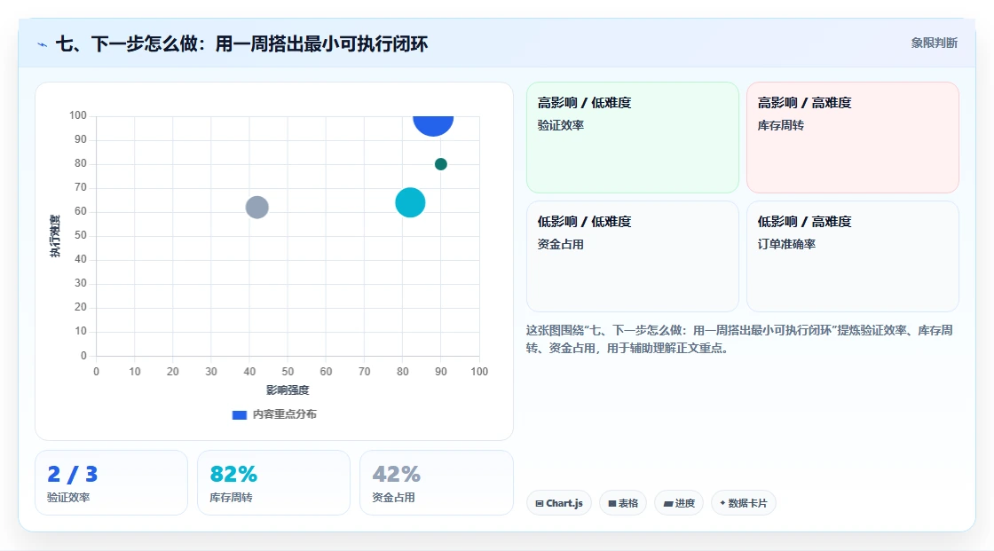
Task: Click the icon inside the 表格 chip
Action: pyautogui.click(x=612, y=503)
